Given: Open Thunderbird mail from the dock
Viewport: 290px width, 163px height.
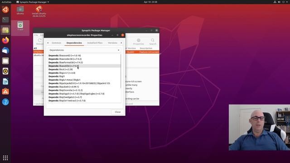Looking at the screenshot, I should coord(5,50).
